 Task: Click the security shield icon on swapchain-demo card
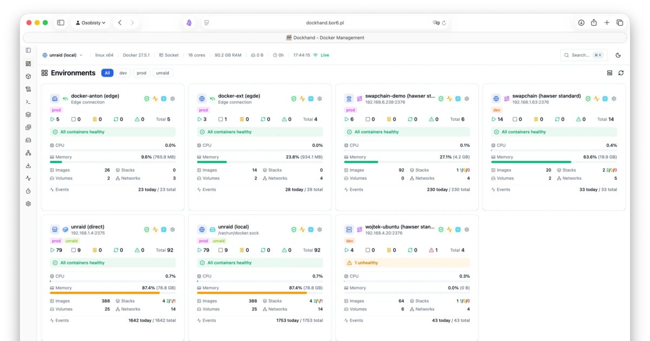[441, 99]
